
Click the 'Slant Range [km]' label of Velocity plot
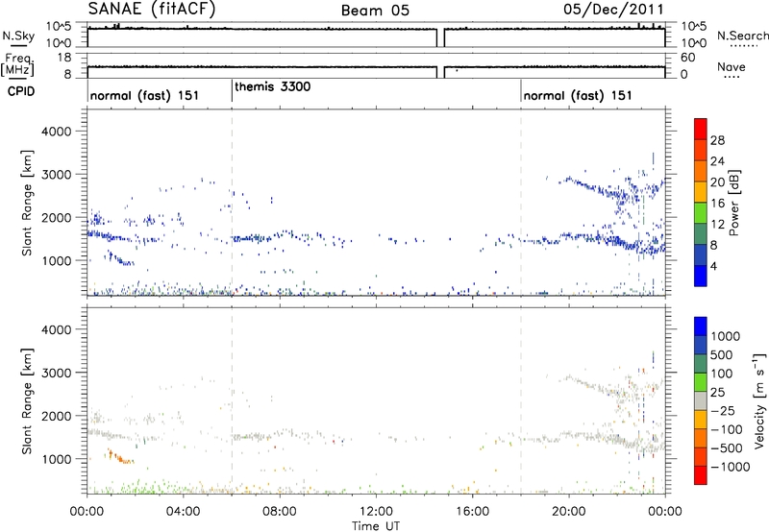click(x=27, y=400)
